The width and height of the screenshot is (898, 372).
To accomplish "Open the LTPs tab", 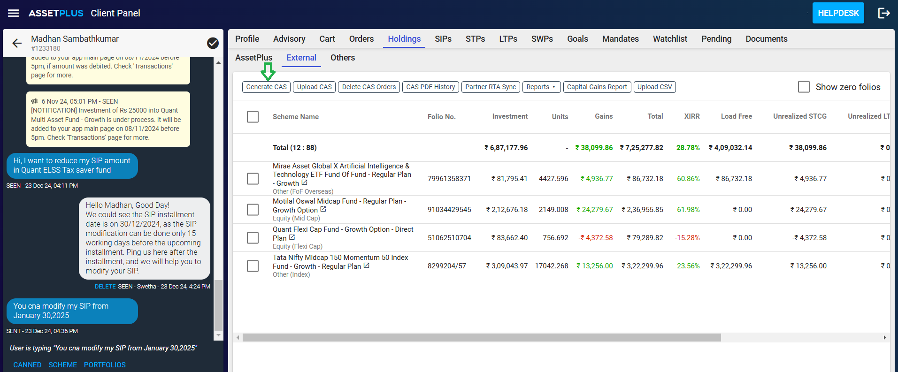I will pyautogui.click(x=508, y=39).
